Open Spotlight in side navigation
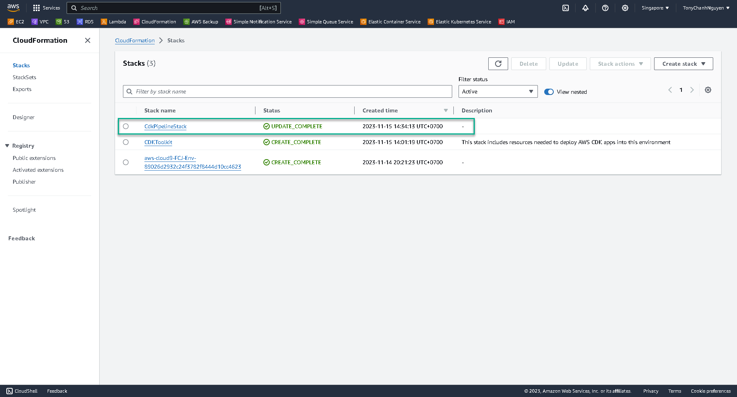 pos(24,210)
